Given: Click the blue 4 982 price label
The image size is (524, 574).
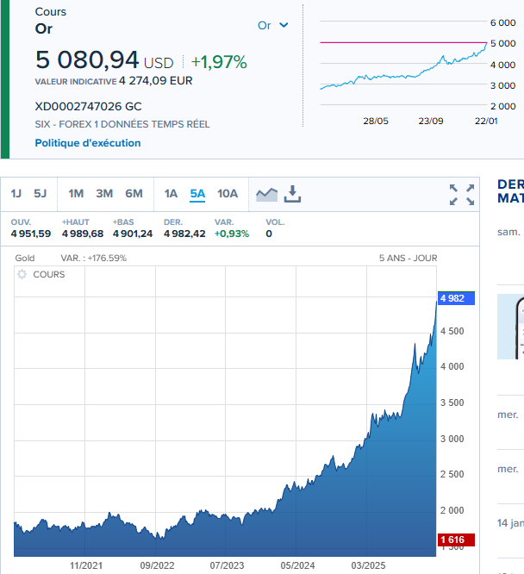Looking at the screenshot, I should pyautogui.click(x=455, y=298).
